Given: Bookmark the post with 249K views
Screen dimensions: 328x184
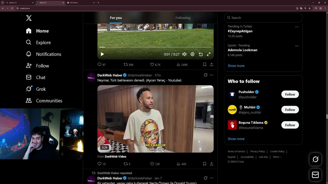Looking at the screenshot, I should (204, 65).
